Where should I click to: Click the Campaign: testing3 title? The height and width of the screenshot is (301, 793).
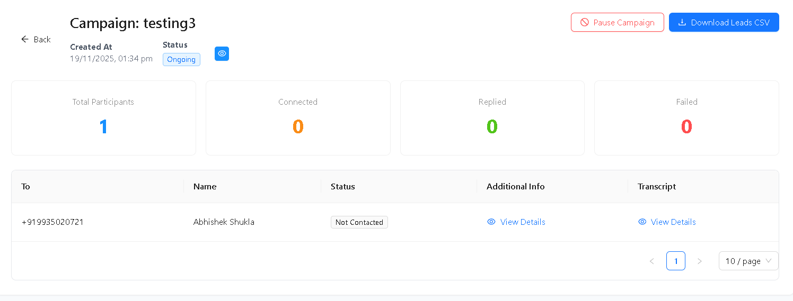[x=133, y=23]
